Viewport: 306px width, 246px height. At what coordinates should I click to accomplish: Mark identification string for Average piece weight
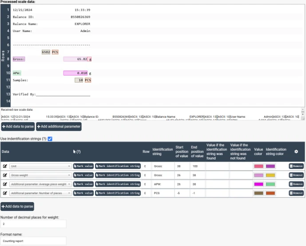tap(118, 184)
